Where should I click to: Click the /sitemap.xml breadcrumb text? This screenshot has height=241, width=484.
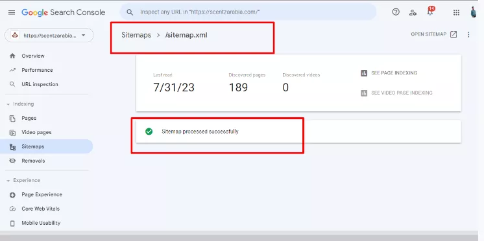(186, 35)
